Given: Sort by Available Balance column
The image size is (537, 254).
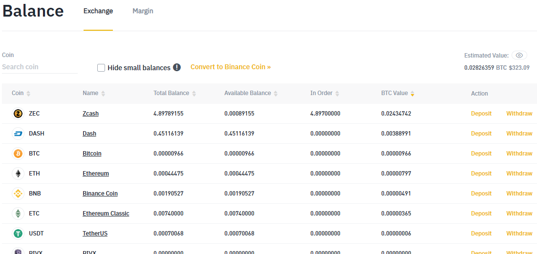Looking at the screenshot, I should point(276,94).
